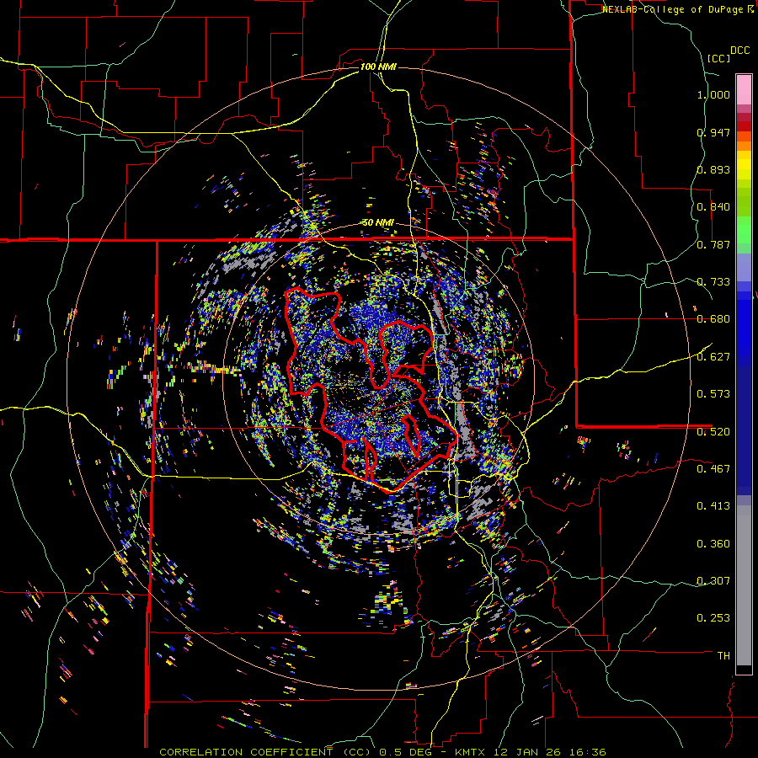Click the 'TH' threshold label on legend
758x758 pixels.
tap(723, 656)
